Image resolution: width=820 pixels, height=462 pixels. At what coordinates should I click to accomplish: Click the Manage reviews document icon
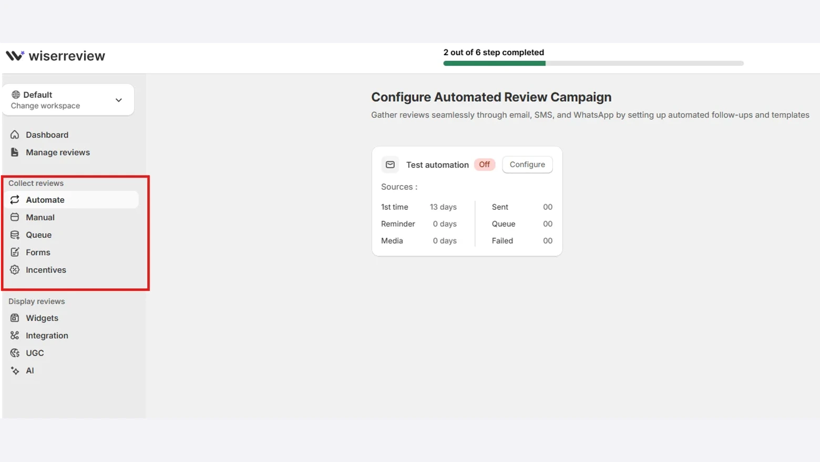[15, 152]
